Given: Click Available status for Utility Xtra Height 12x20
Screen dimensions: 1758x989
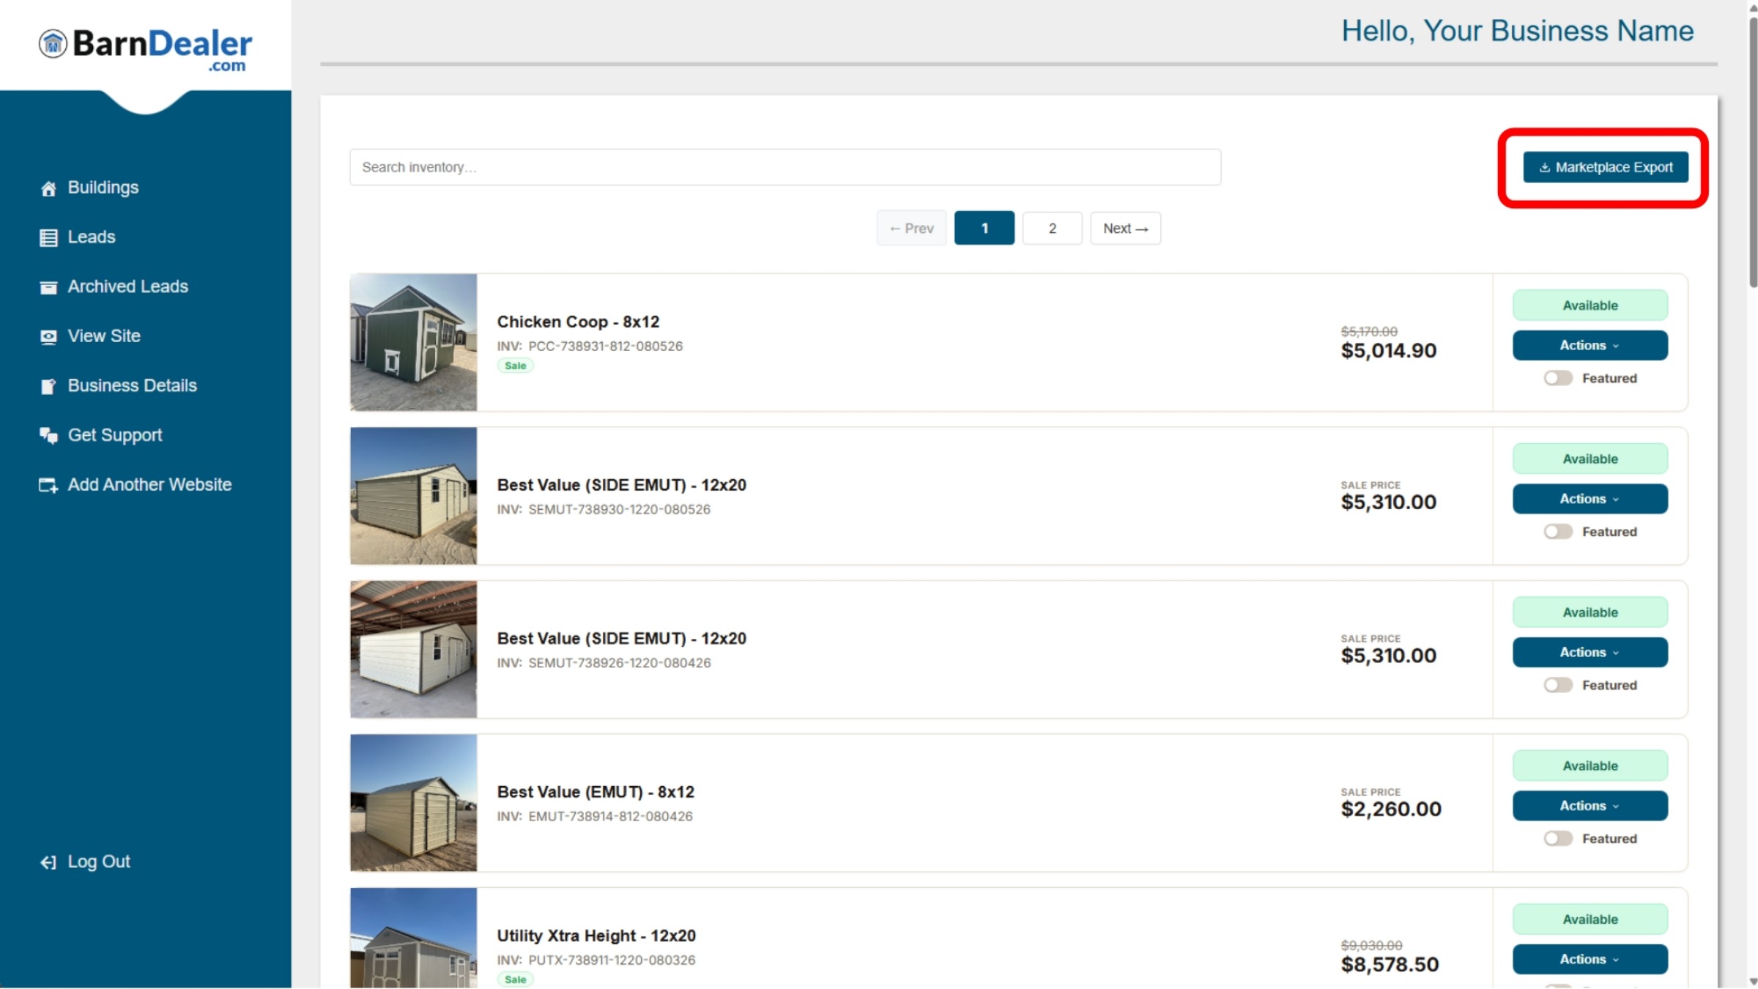Looking at the screenshot, I should (x=1590, y=919).
